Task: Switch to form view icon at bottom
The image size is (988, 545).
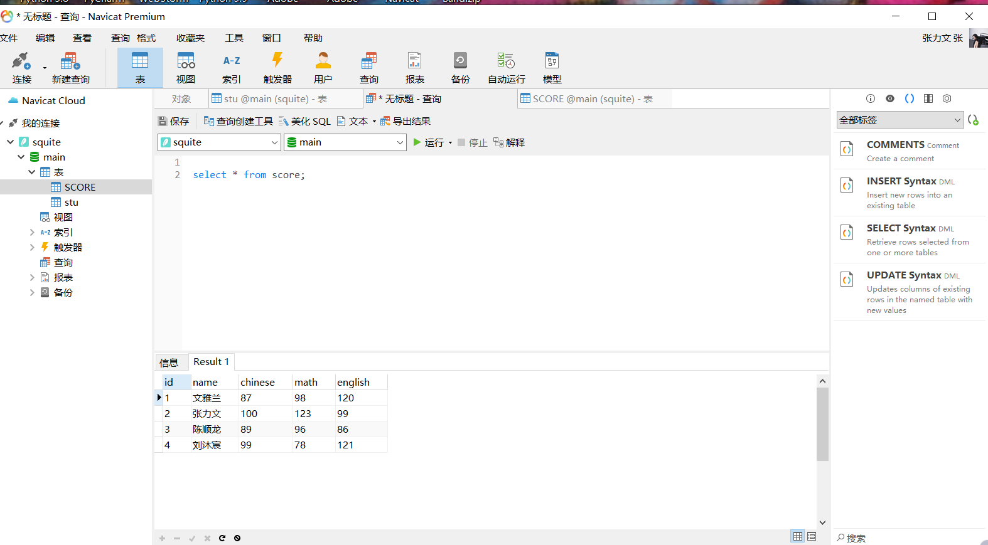Action: (812, 536)
